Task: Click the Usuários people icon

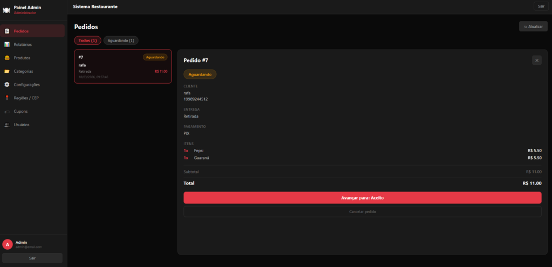Action: pos(7,125)
